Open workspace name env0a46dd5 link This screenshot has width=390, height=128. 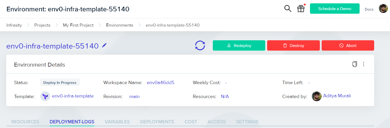pyautogui.click(x=161, y=83)
